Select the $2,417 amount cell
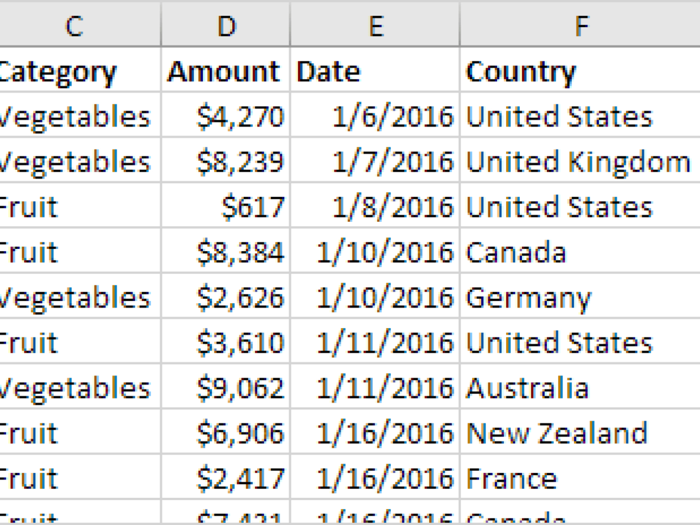The width and height of the screenshot is (700, 525). click(x=240, y=478)
